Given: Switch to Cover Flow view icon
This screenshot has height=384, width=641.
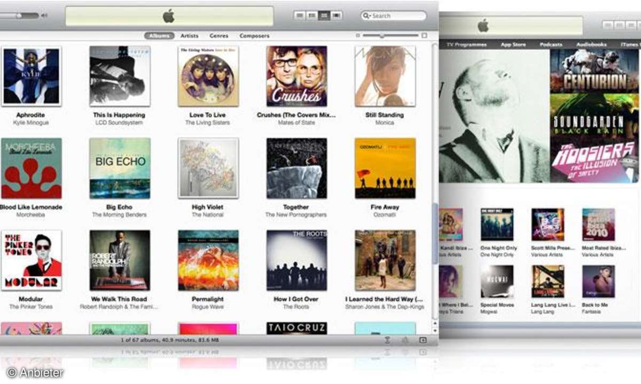Looking at the screenshot, I should click(x=336, y=15).
